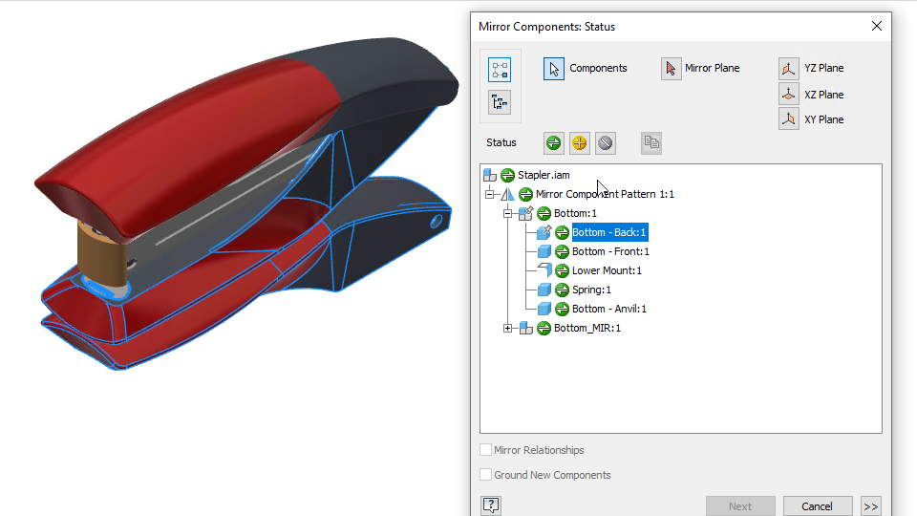This screenshot has height=516, width=917.
Task: Click the copy status icon beside the status buttons
Action: (651, 143)
